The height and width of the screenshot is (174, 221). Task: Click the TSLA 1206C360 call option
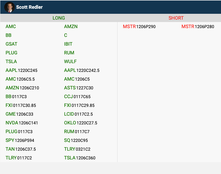pos(80,158)
